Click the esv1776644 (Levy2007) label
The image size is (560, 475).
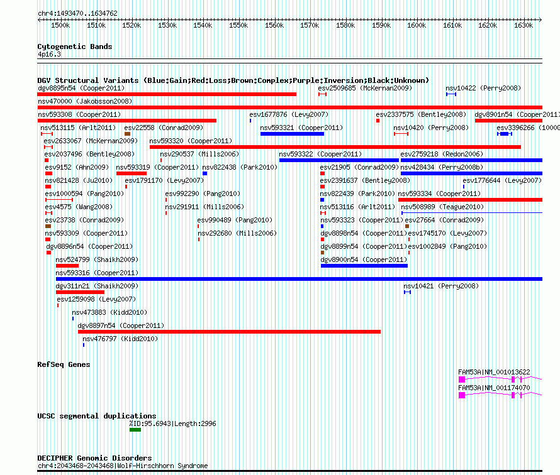(x=502, y=180)
